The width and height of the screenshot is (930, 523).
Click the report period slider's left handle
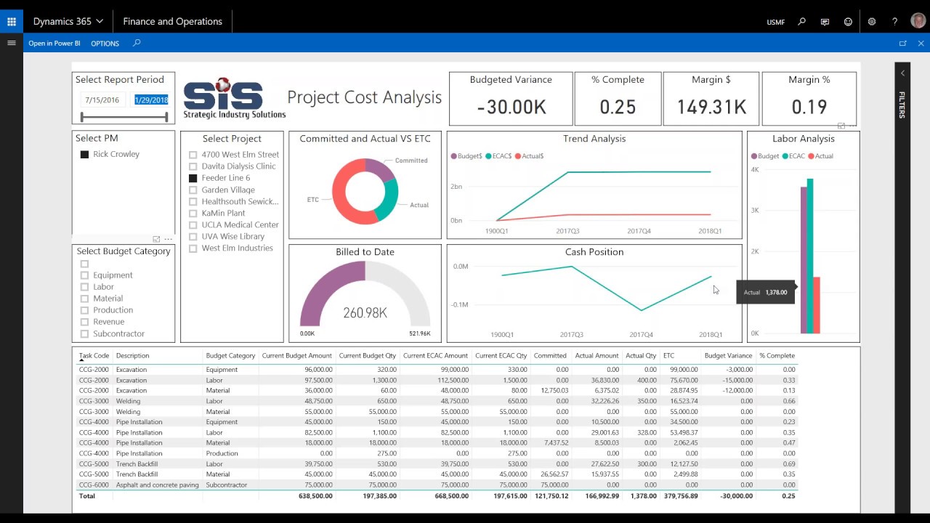point(81,116)
